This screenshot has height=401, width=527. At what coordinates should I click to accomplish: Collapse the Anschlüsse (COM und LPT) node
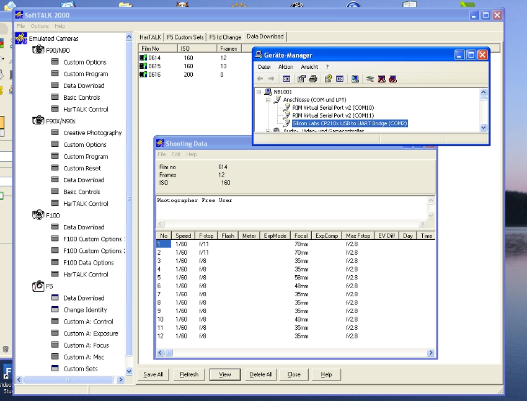click(x=268, y=100)
